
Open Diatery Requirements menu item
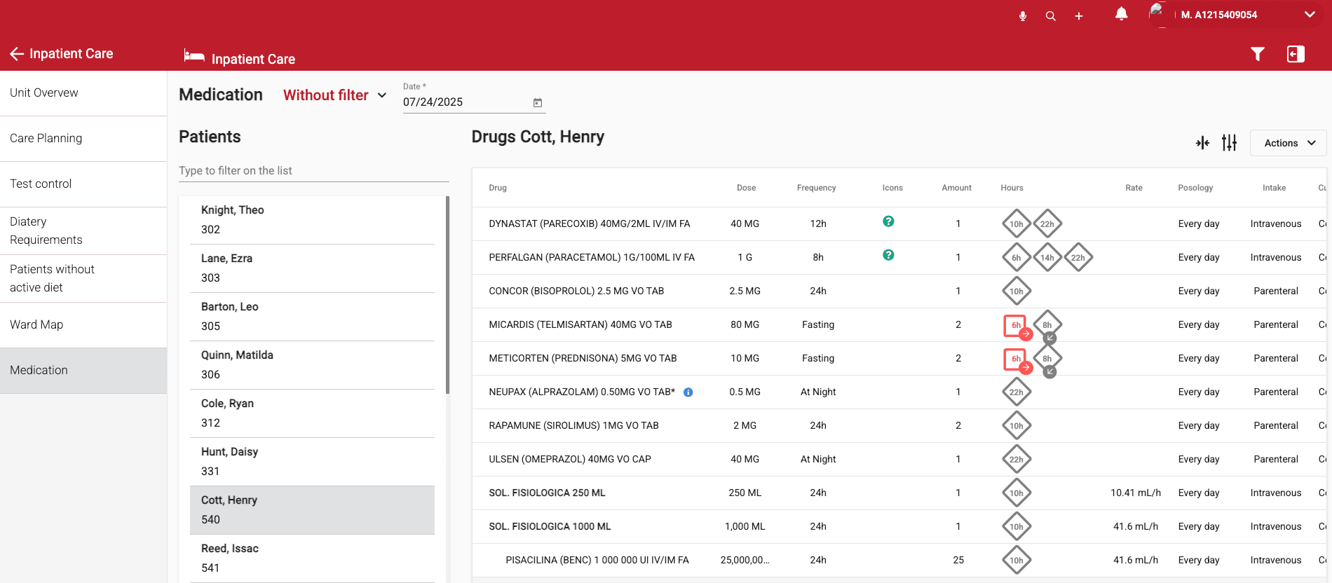pos(83,231)
